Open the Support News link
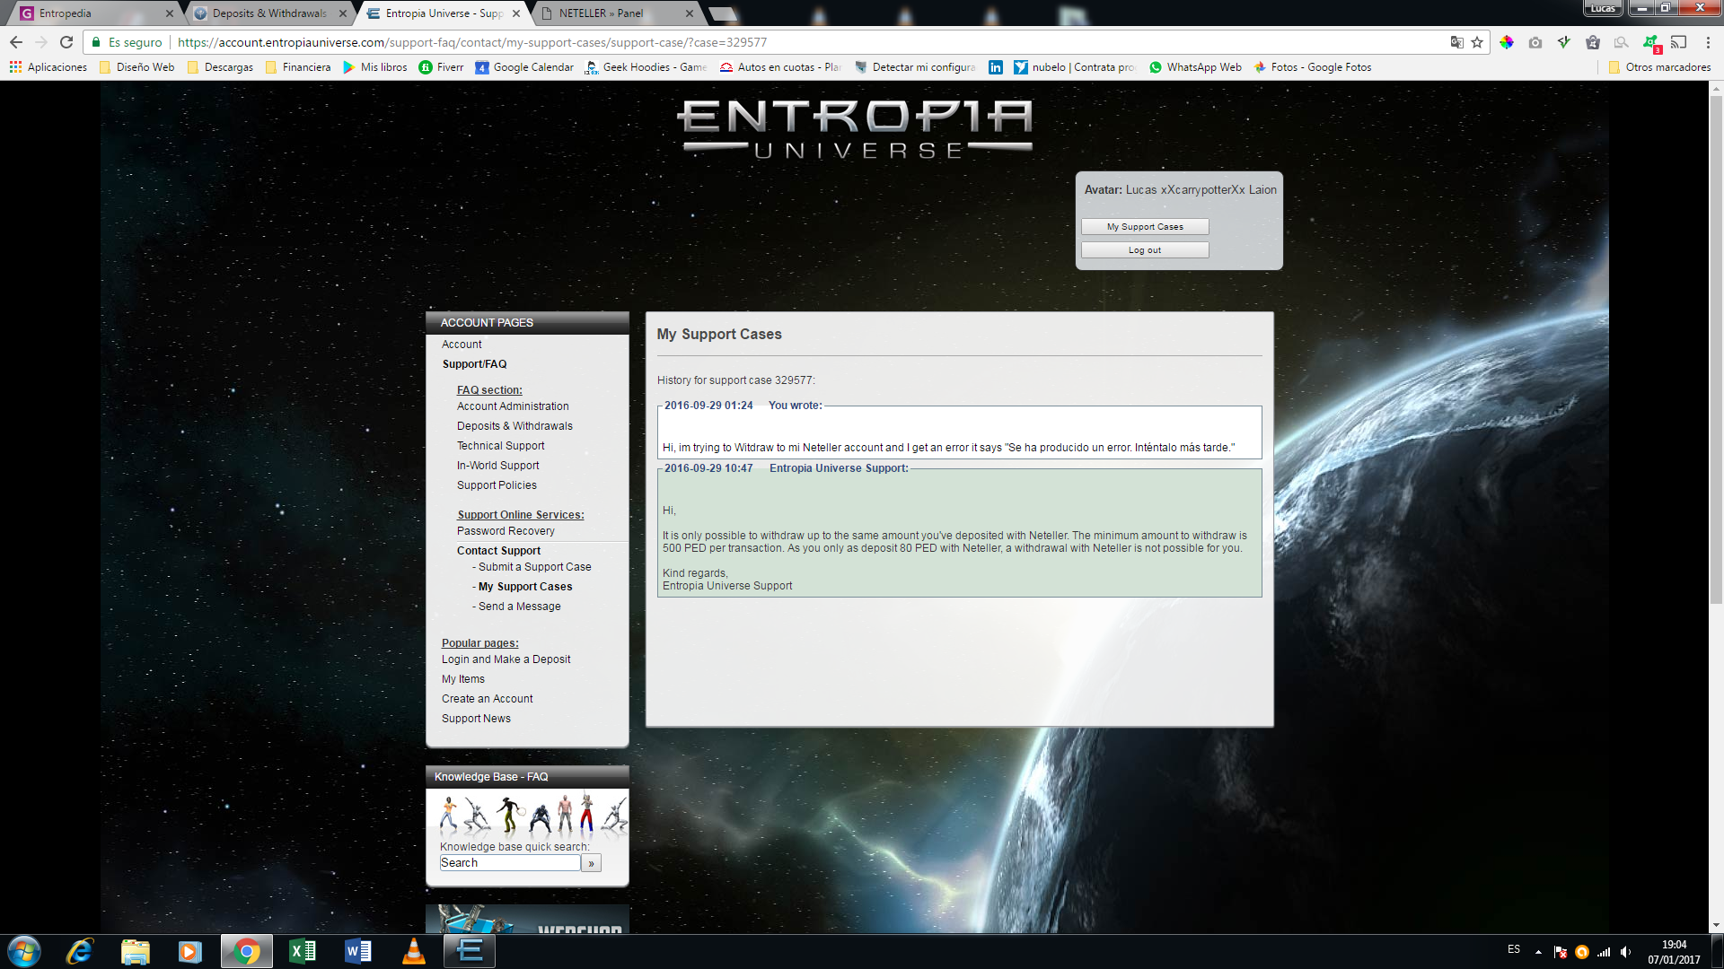 point(476,719)
